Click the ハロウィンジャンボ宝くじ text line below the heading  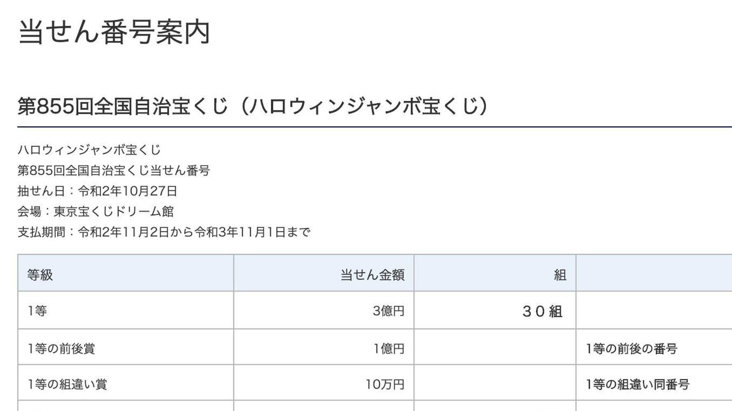pyautogui.click(x=89, y=149)
